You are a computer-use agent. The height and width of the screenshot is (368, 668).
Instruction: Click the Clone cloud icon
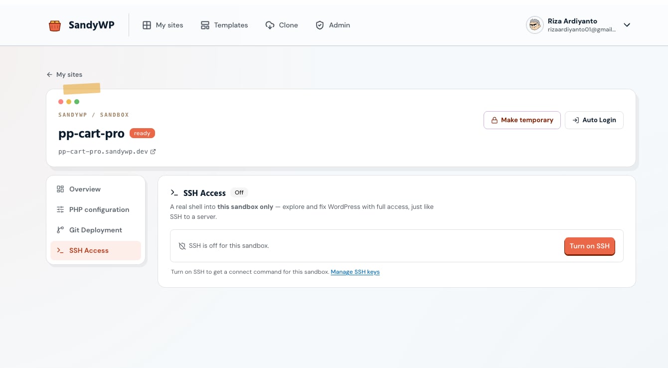coord(270,25)
